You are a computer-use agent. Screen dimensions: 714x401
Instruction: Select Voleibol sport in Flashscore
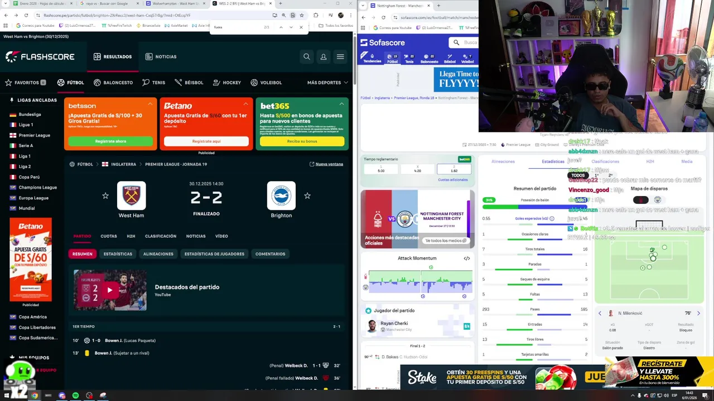pos(266,82)
